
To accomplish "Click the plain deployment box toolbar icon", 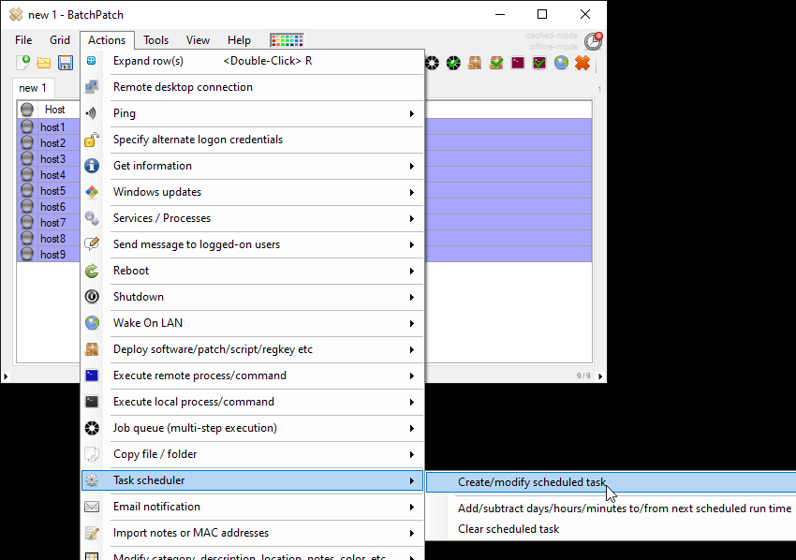I will tap(475, 63).
